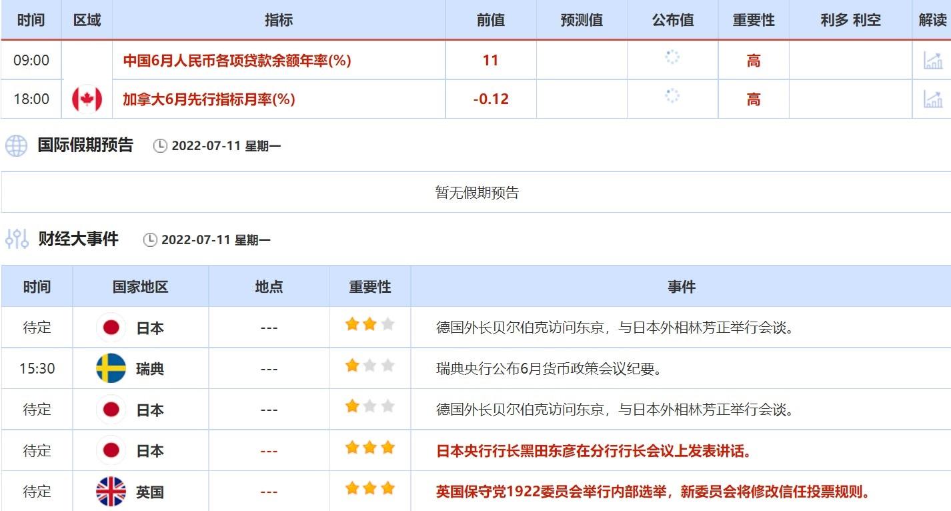Image resolution: width=951 pixels, height=511 pixels.
Task: Click the sliders icon beside 财经大事件
Action: (16, 239)
